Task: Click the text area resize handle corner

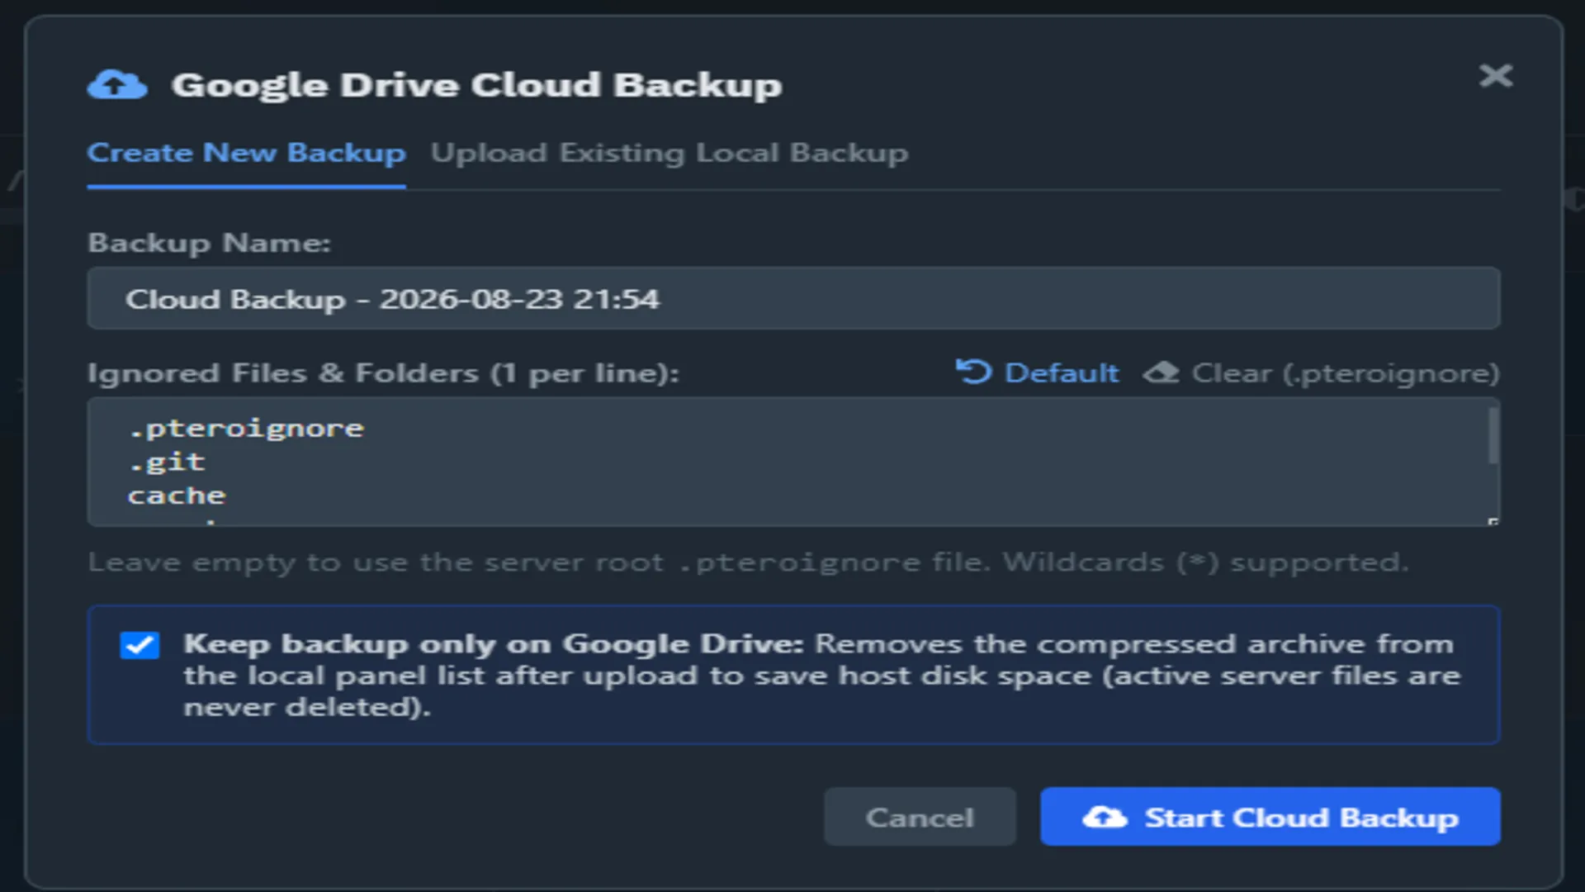Action: [x=1493, y=521]
